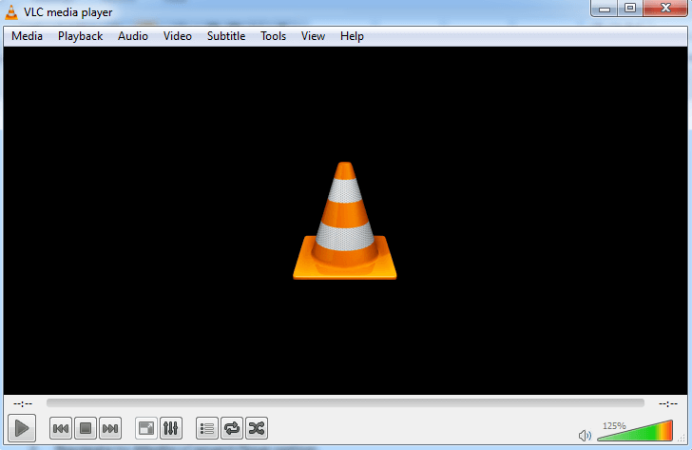Open the View menu
692x450 pixels.
(313, 36)
